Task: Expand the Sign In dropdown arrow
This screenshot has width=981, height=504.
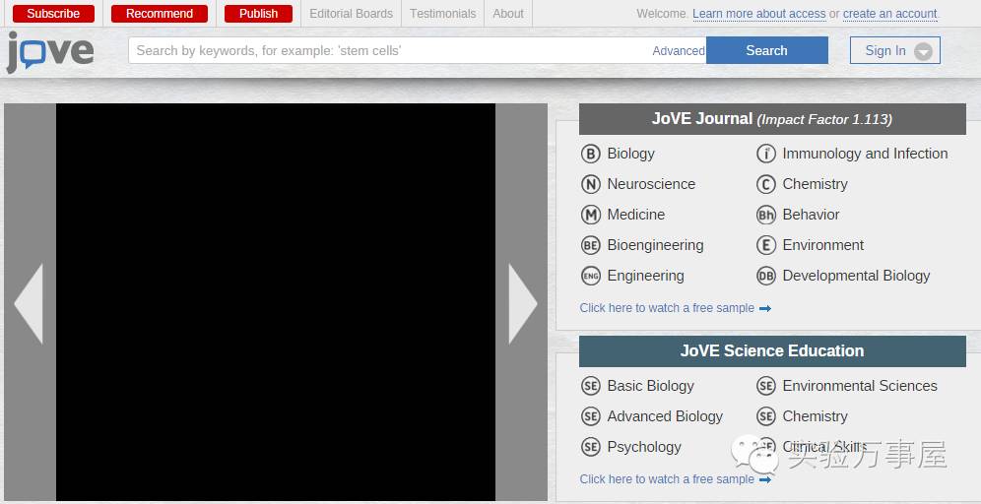Action: tap(924, 51)
